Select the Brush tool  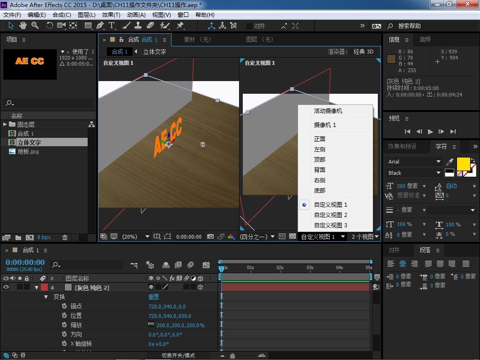(x=127, y=26)
